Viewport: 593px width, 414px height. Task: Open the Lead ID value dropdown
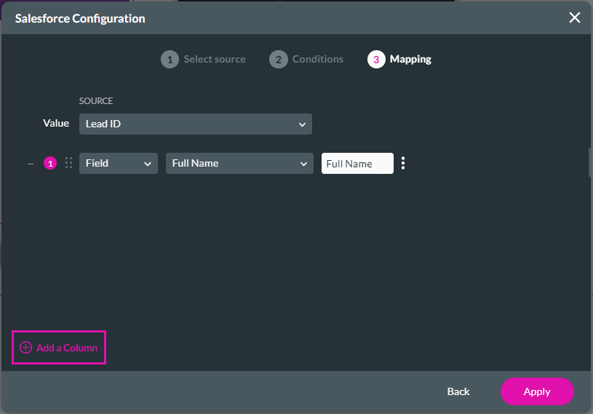click(196, 124)
